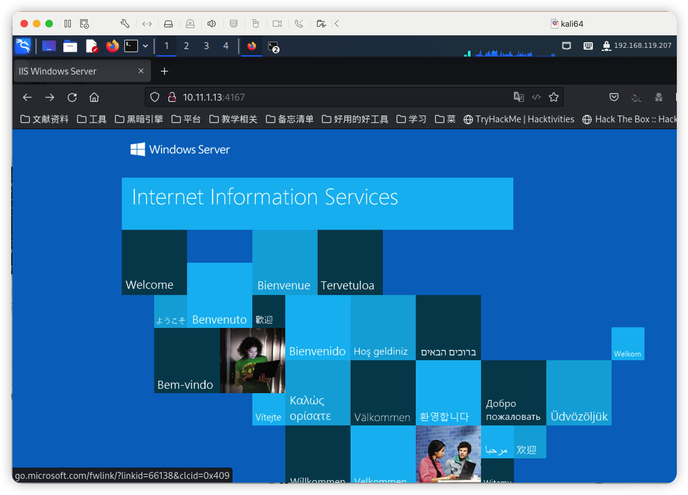Open the VM snapshot icon
Image resolution: width=688 pixels, height=495 pixels.
pyautogui.click(x=84, y=24)
